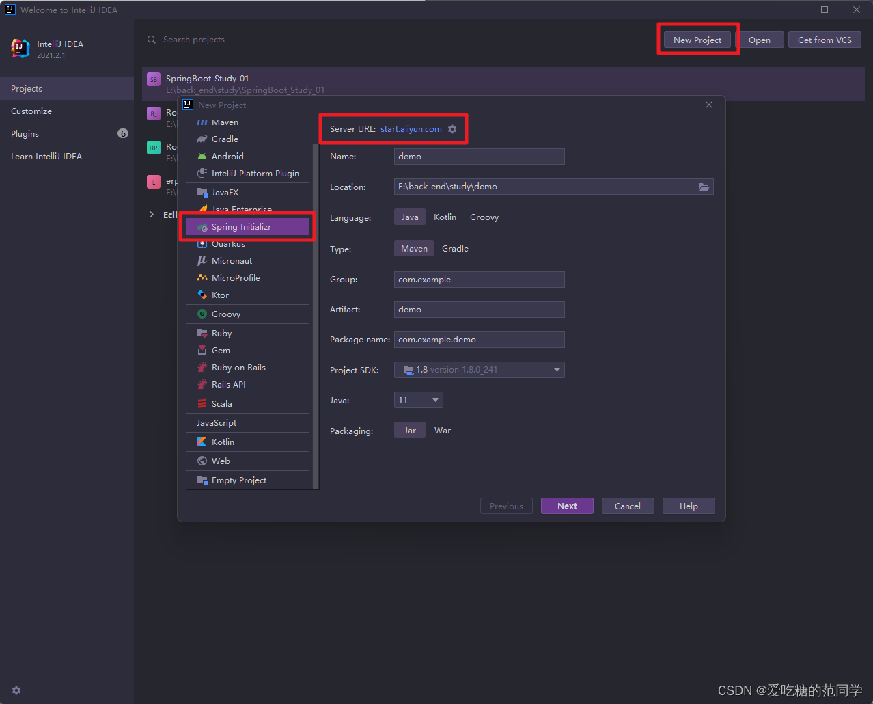Click the MicroProfile icon
The height and width of the screenshot is (704, 873).
(202, 278)
